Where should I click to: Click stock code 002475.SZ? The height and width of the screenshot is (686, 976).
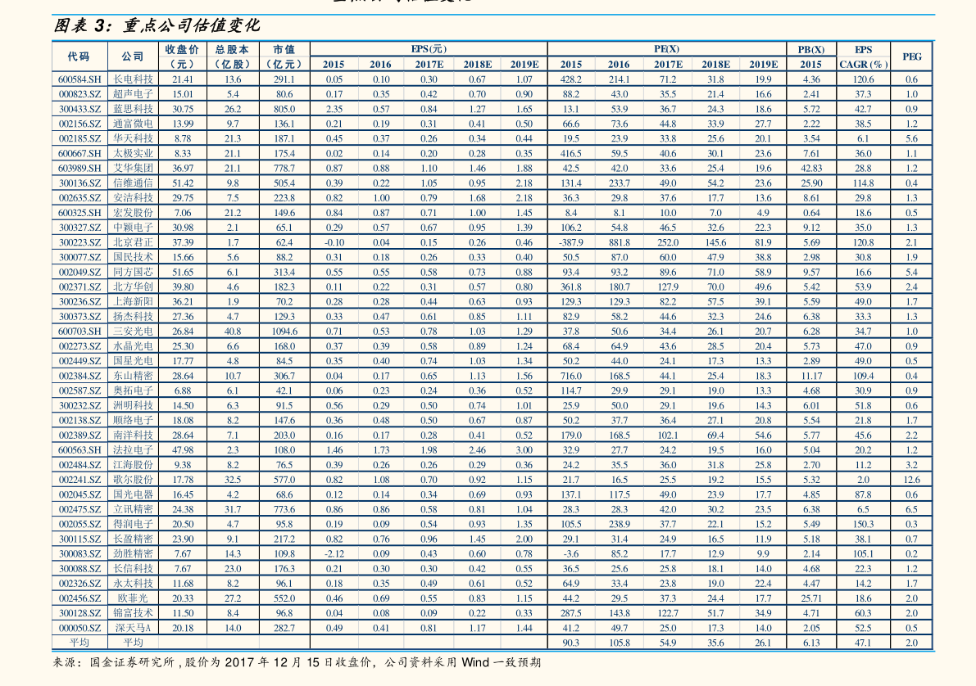point(79,509)
